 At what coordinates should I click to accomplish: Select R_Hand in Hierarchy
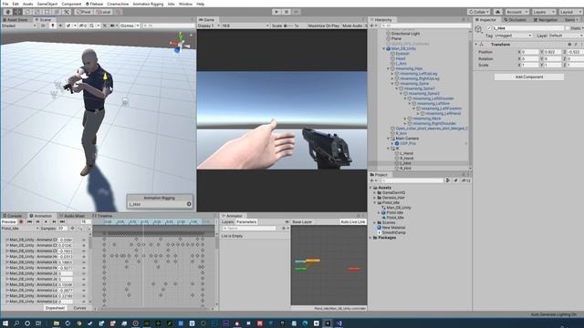coord(406,159)
